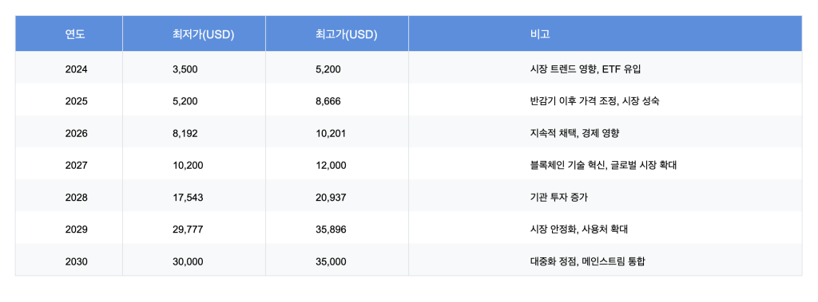
Task: Click the 17,543 minimum price value
Action: 188,198
